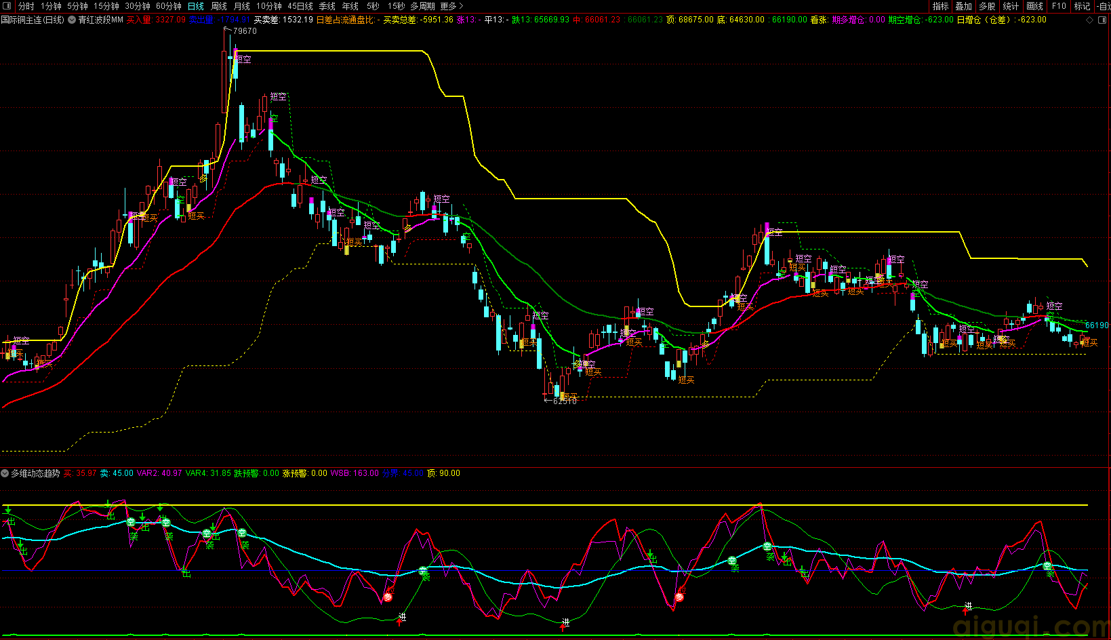The width and height of the screenshot is (1111, 640).
Task: Open the 统计 statistics button
Action: coord(1011,6)
